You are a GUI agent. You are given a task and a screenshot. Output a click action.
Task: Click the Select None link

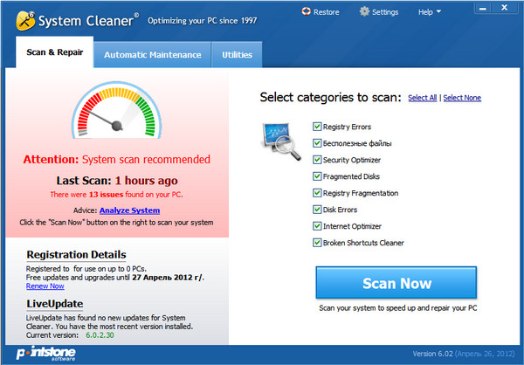coord(462,98)
